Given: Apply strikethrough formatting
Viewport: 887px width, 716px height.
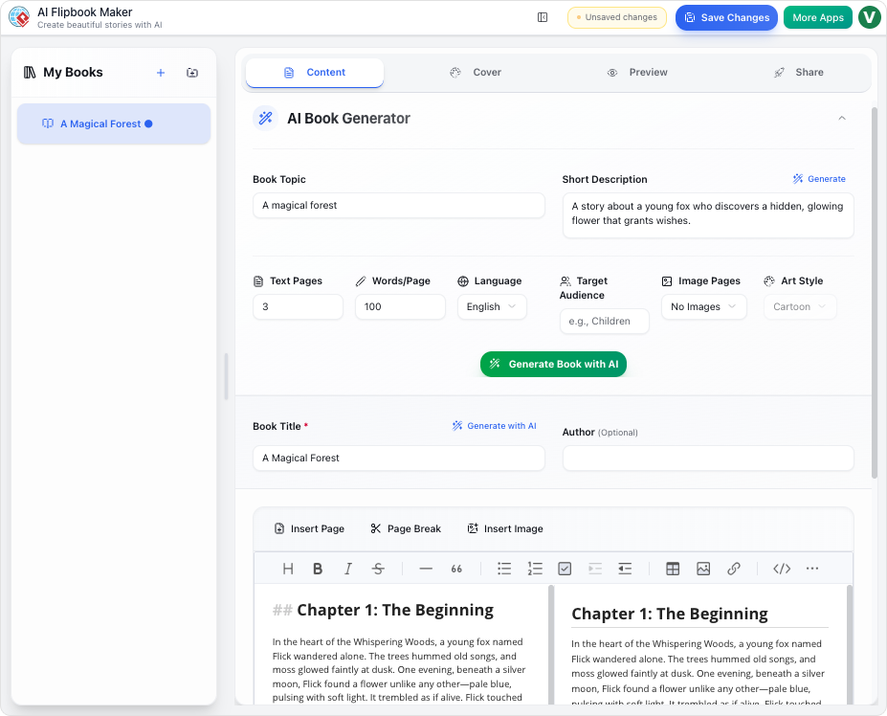Looking at the screenshot, I should [x=378, y=568].
